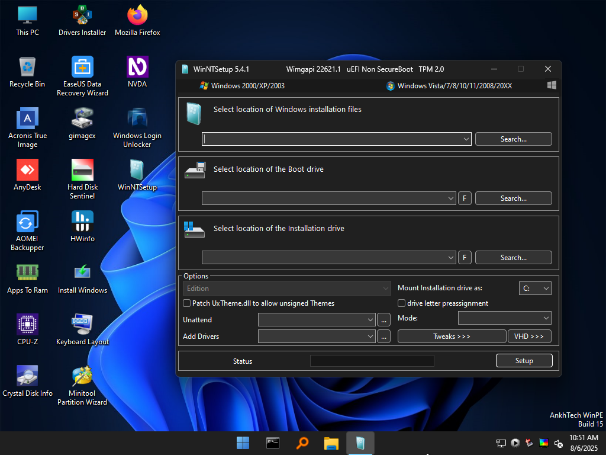Select the Hard Disk Sentinel icon

coord(82,170)
